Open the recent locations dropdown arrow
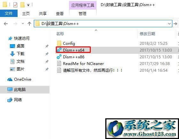The image size is (179, 139). click(23, 24)
